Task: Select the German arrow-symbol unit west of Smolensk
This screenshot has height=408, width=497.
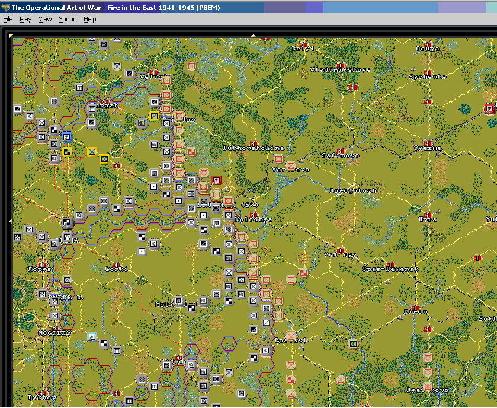Action: point(191,194)
